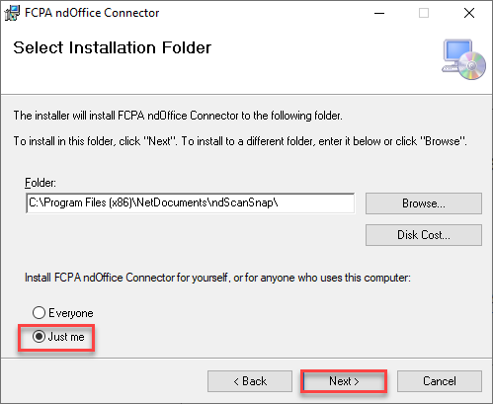Screen dimensions: 493x404
Task: Click the computer and disc setup graphic
Action: [x=463, y=59]
